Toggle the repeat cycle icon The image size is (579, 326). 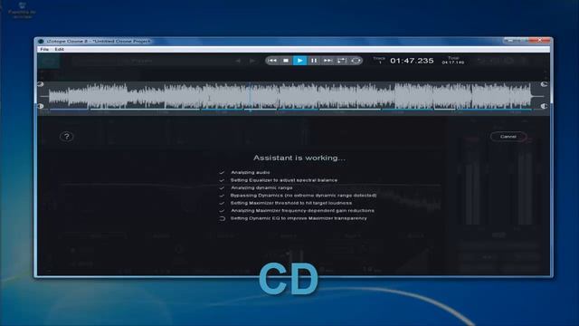[356, 61]
